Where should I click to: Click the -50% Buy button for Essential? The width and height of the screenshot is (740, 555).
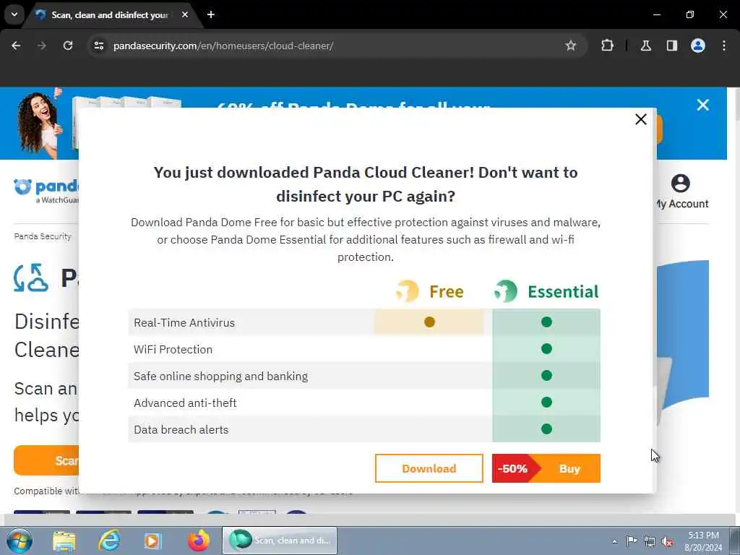546,468
